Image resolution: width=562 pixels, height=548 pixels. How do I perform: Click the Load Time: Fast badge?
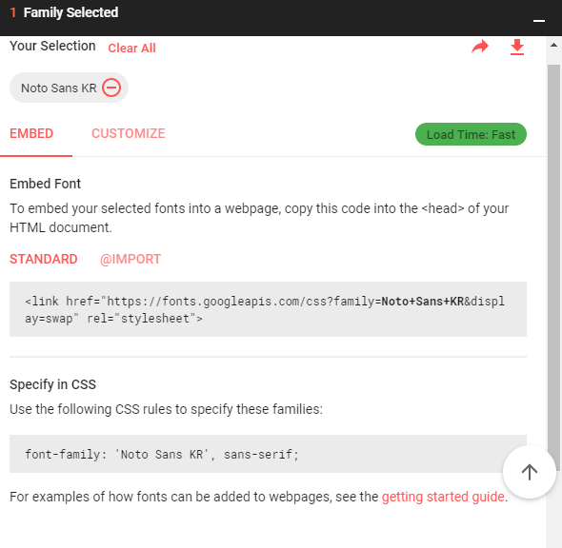[x=471, y=134]
